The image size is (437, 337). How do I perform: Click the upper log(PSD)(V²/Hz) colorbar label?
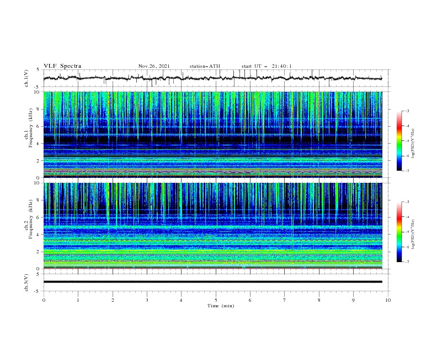[x=413, y=144]
